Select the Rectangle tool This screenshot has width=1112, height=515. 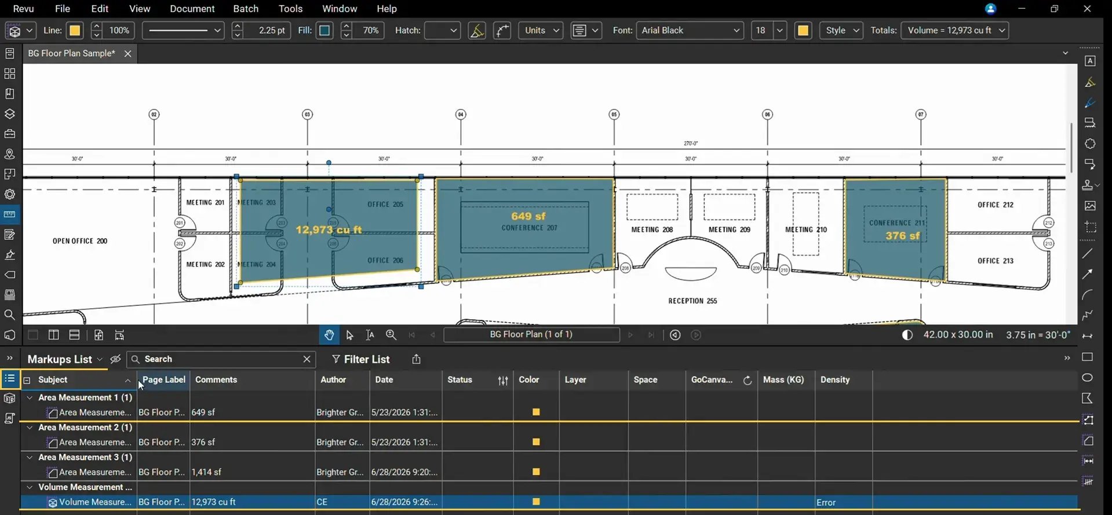pos(1088,357)
